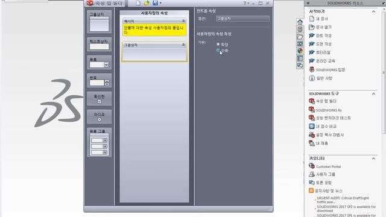386x217 pixels.
Task: Select the Groupbox (그룹상자) control in the palette
Action: click(99, 22)
